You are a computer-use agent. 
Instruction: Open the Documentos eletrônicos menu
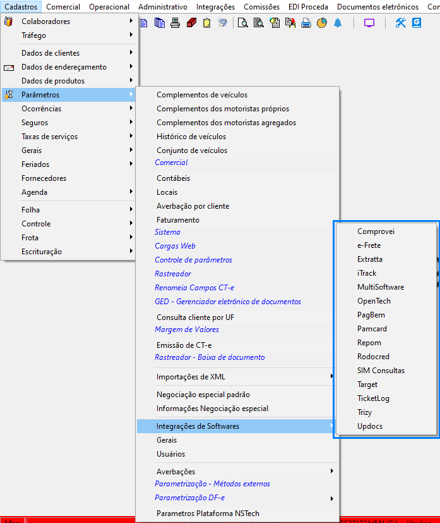[x=378, y=7]
